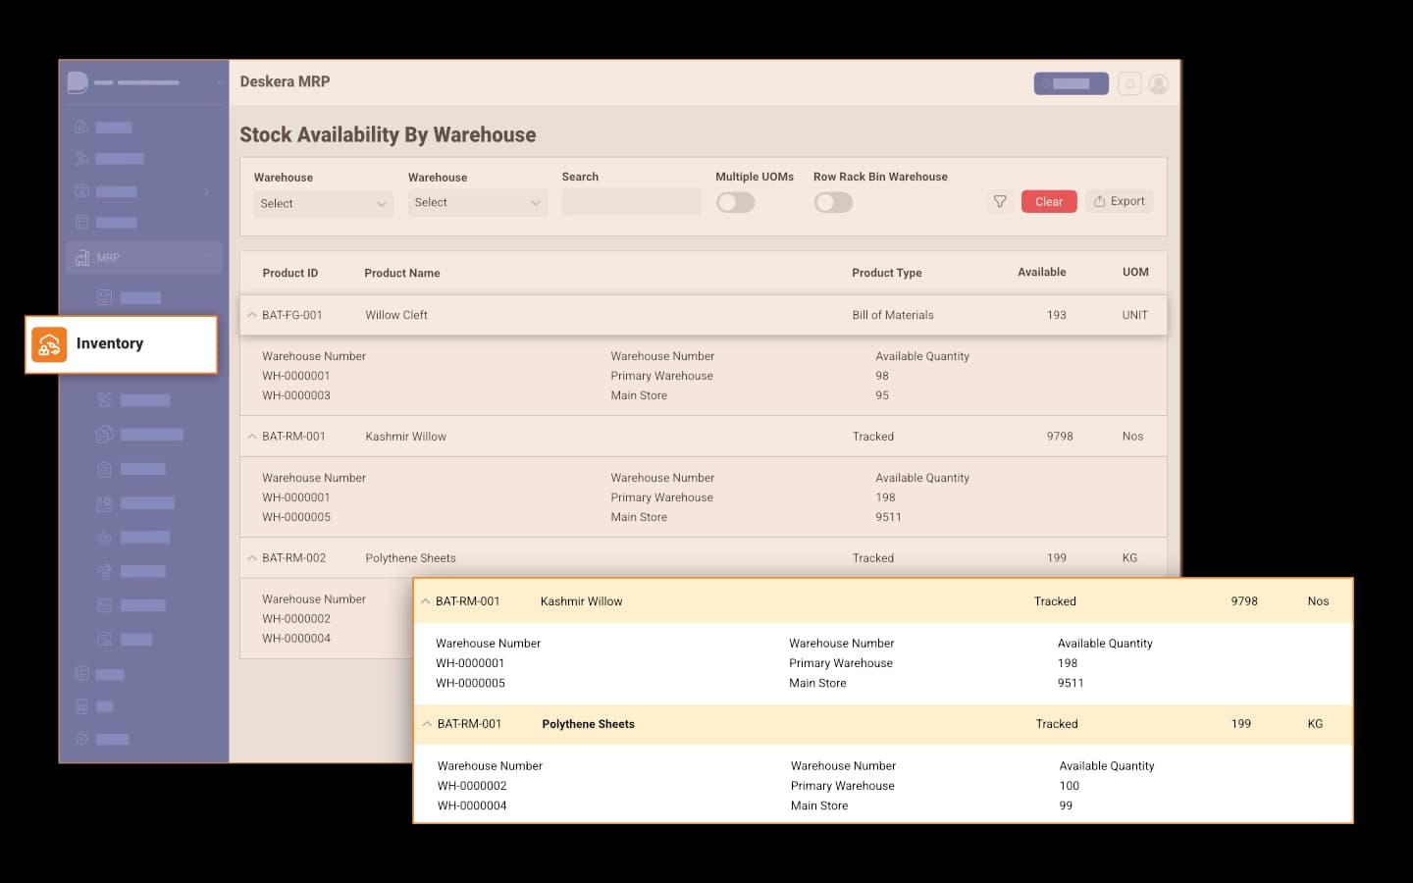This screenshot has height=883, width=1413.
Task: Click into the Search input field
Action: click(631, 202)
